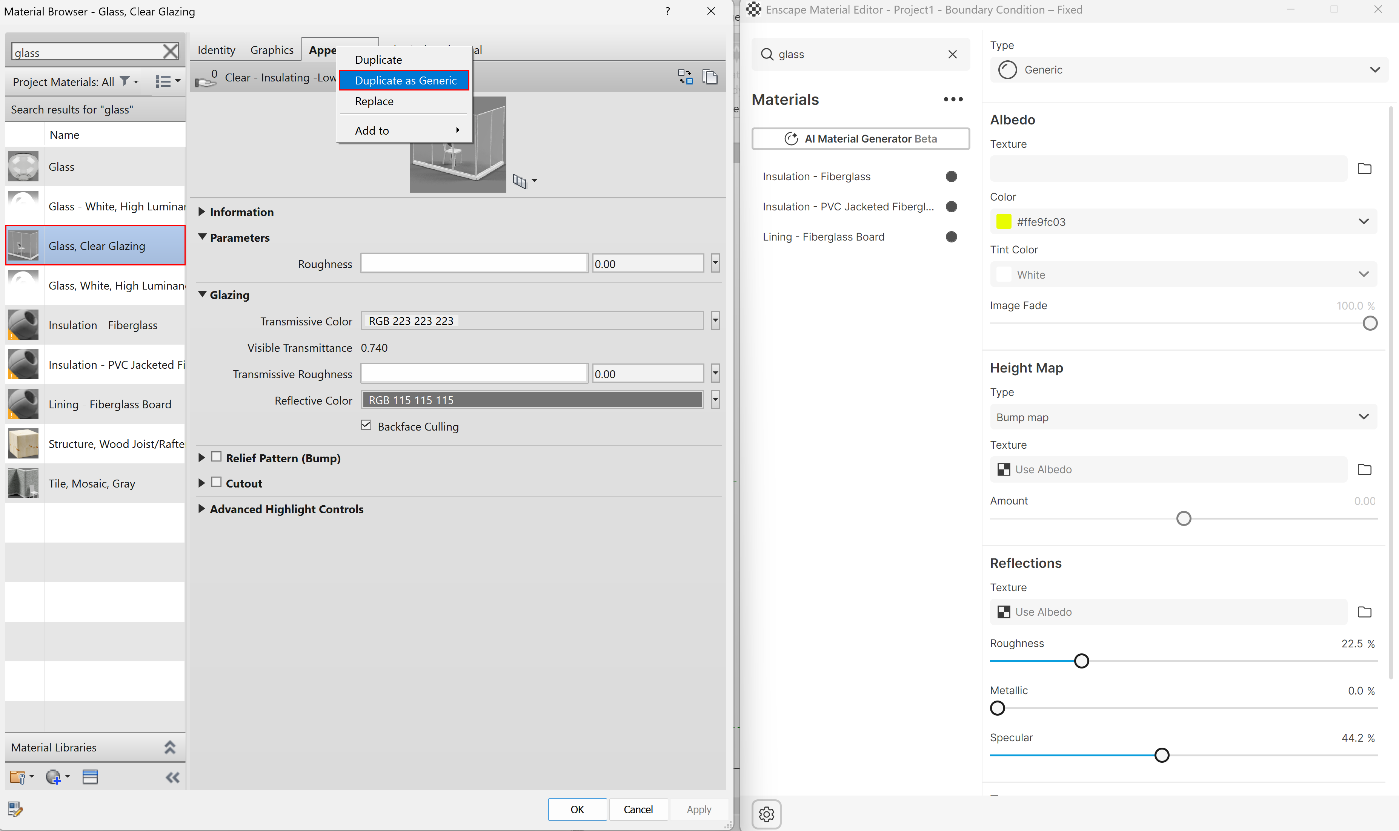Image resolution: width=1399 pixels, height=831 pixels.
Task: Click the Reflections Roughness slider handle
Action: point(1081,661)
